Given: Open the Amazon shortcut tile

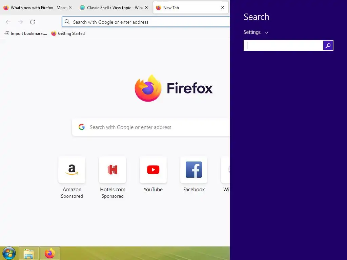Looking at the screenshot, I should pyautogui.click(x=72, y=170).
